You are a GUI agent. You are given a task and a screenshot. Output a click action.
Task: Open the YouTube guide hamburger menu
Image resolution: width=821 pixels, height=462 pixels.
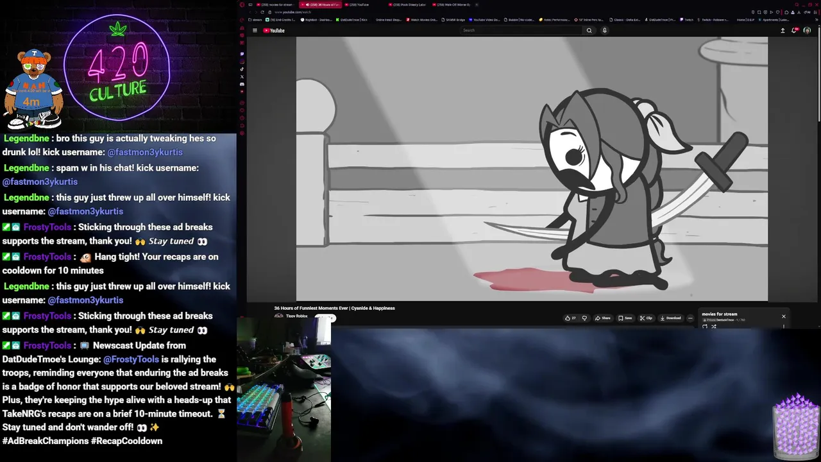tap(255, 30)
